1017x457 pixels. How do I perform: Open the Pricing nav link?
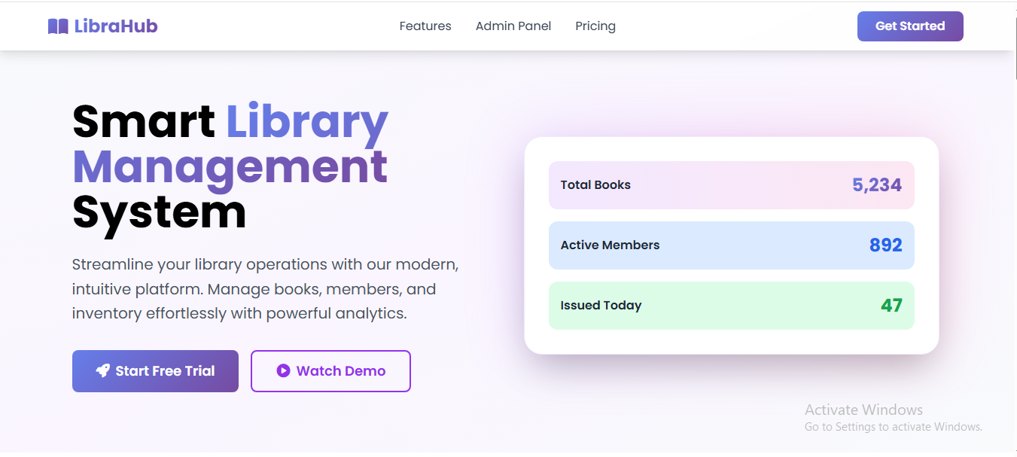(595, 26)
